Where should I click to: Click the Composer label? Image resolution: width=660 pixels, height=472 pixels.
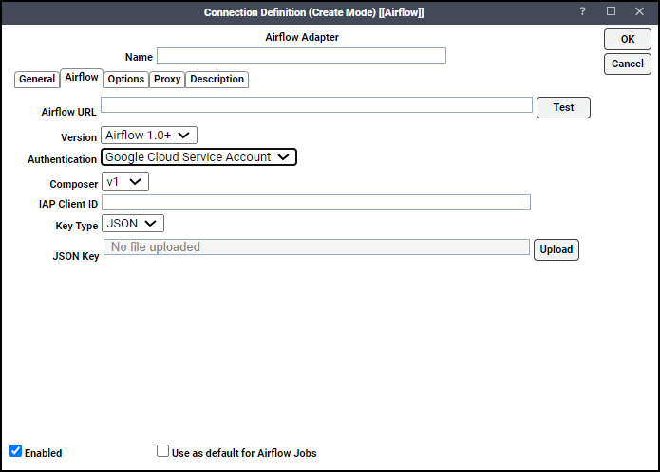point(74,185)
